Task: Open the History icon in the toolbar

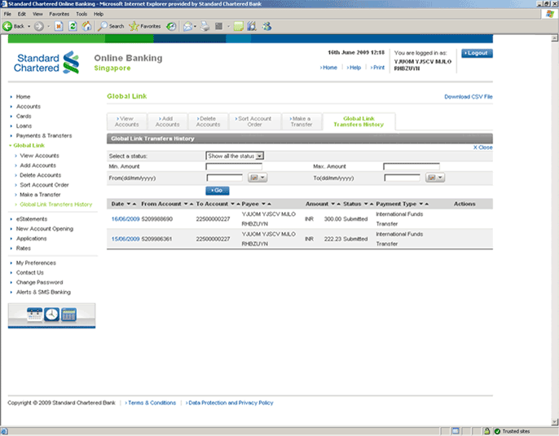Action: click(x=171, y=26)
